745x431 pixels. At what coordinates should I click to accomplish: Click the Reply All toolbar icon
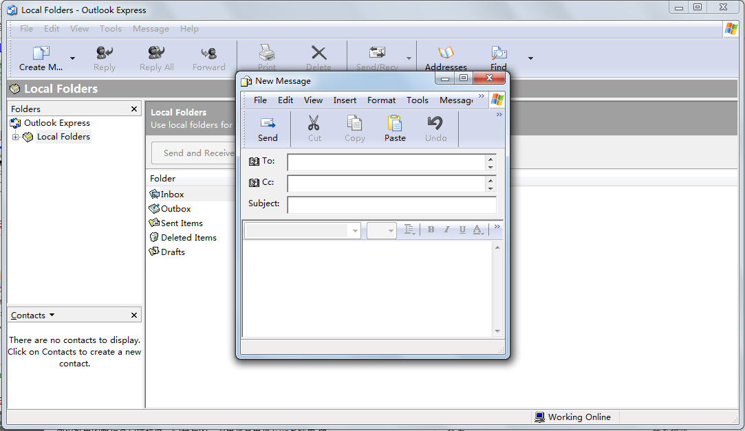[156, 53]
